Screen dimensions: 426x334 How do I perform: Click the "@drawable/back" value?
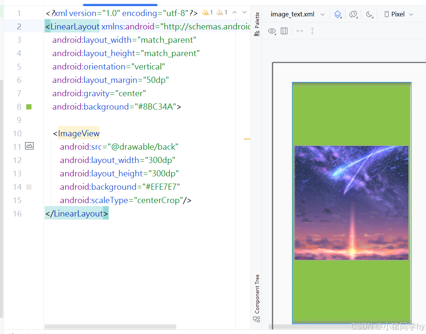(143, 147)
